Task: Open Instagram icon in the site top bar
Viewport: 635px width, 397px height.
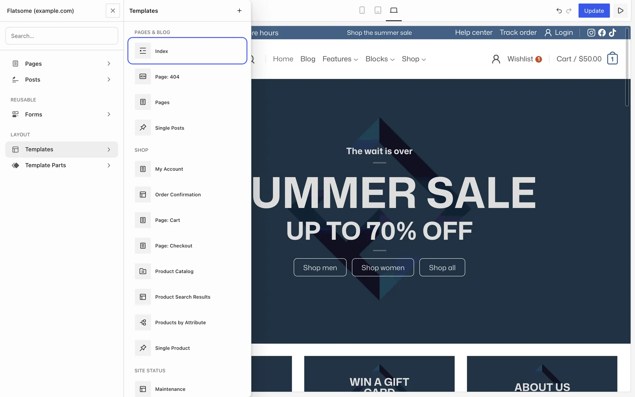Action: (x=591, y=32)
